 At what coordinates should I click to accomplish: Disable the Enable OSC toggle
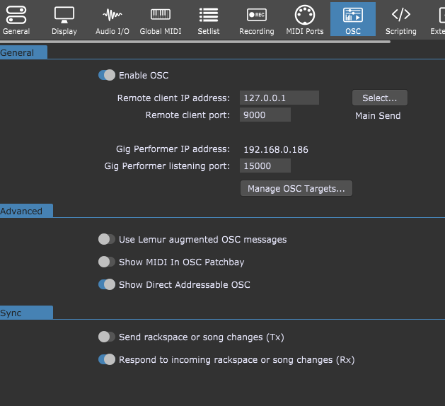pyautogui.click(x=107, y=76)
